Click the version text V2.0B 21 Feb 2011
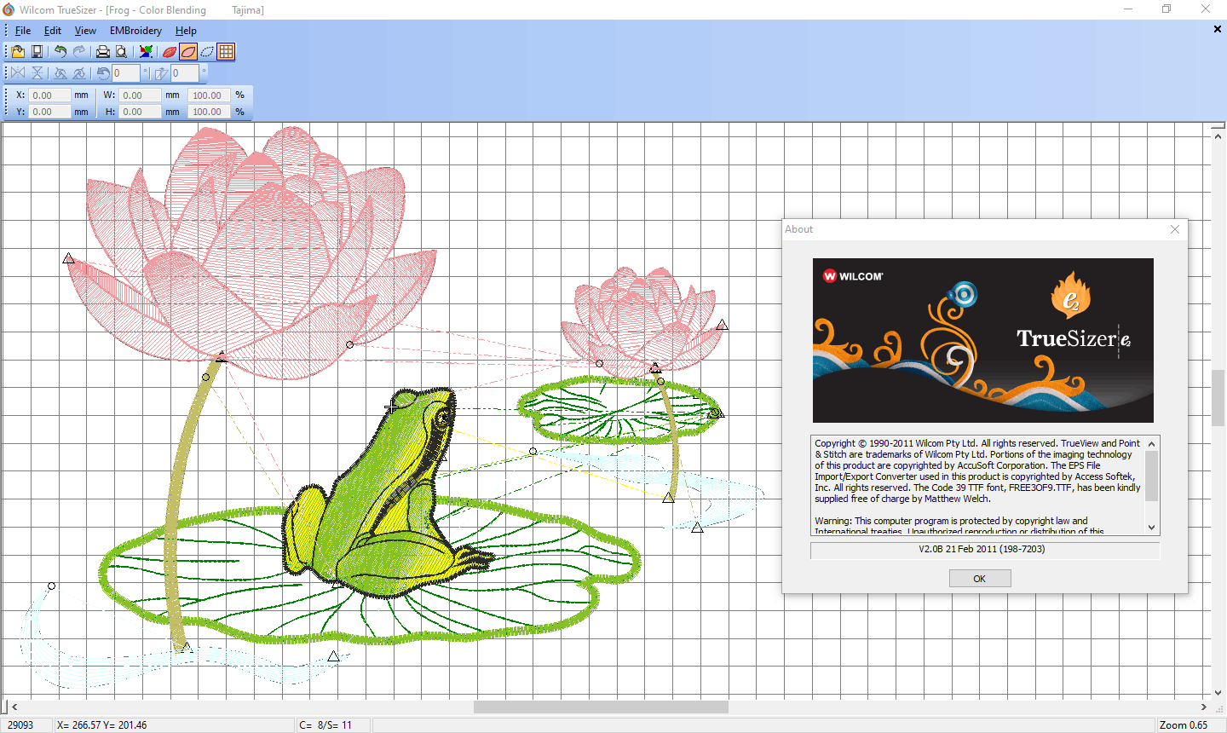Image resolution: width=1227 pixels, height=733 pixels. pyautogui.click(x=982, y=549)
